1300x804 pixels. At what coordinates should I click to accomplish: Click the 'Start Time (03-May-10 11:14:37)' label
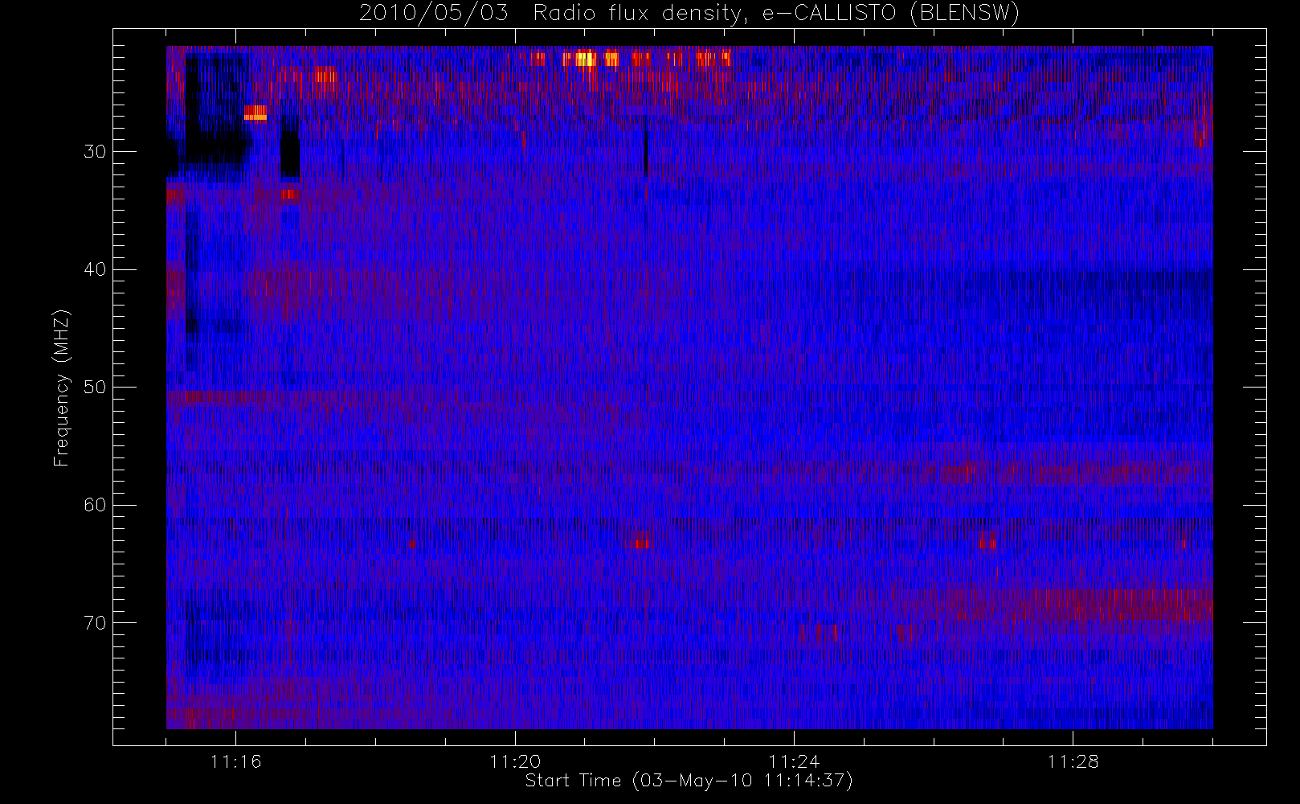coord(689,781)
